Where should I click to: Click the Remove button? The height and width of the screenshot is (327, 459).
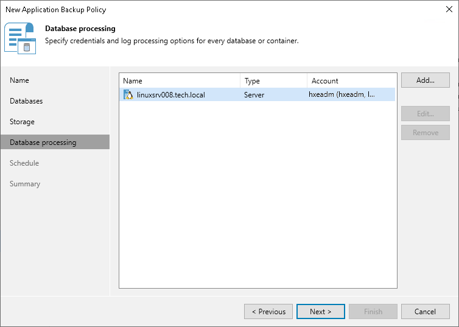(x=426, y=133)
